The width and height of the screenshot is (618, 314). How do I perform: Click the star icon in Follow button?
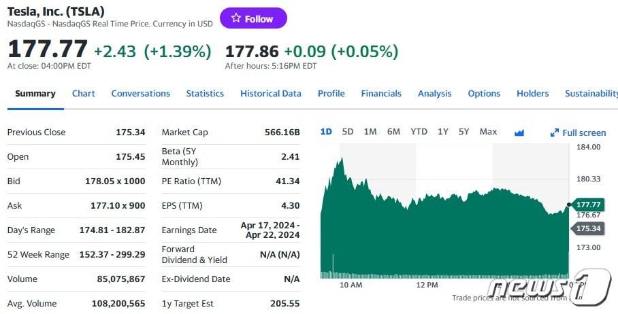click(x=236, y=18)
